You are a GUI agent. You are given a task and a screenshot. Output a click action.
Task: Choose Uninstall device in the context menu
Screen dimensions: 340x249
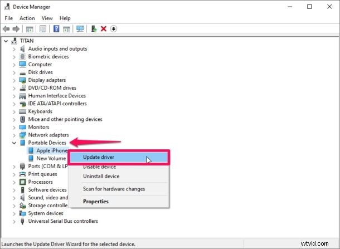119,176
